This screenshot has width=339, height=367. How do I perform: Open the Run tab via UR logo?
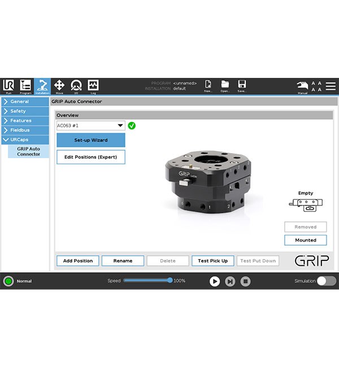click(8, 86)
